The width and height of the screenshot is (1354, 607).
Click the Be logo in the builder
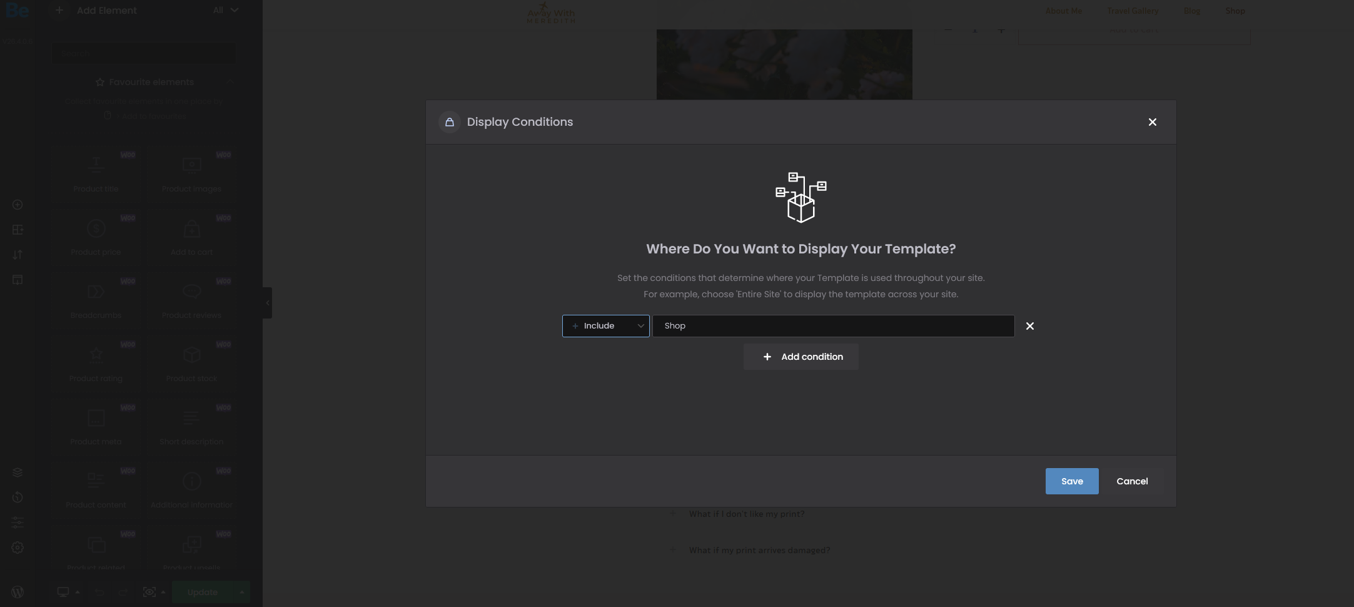(17, 10)
